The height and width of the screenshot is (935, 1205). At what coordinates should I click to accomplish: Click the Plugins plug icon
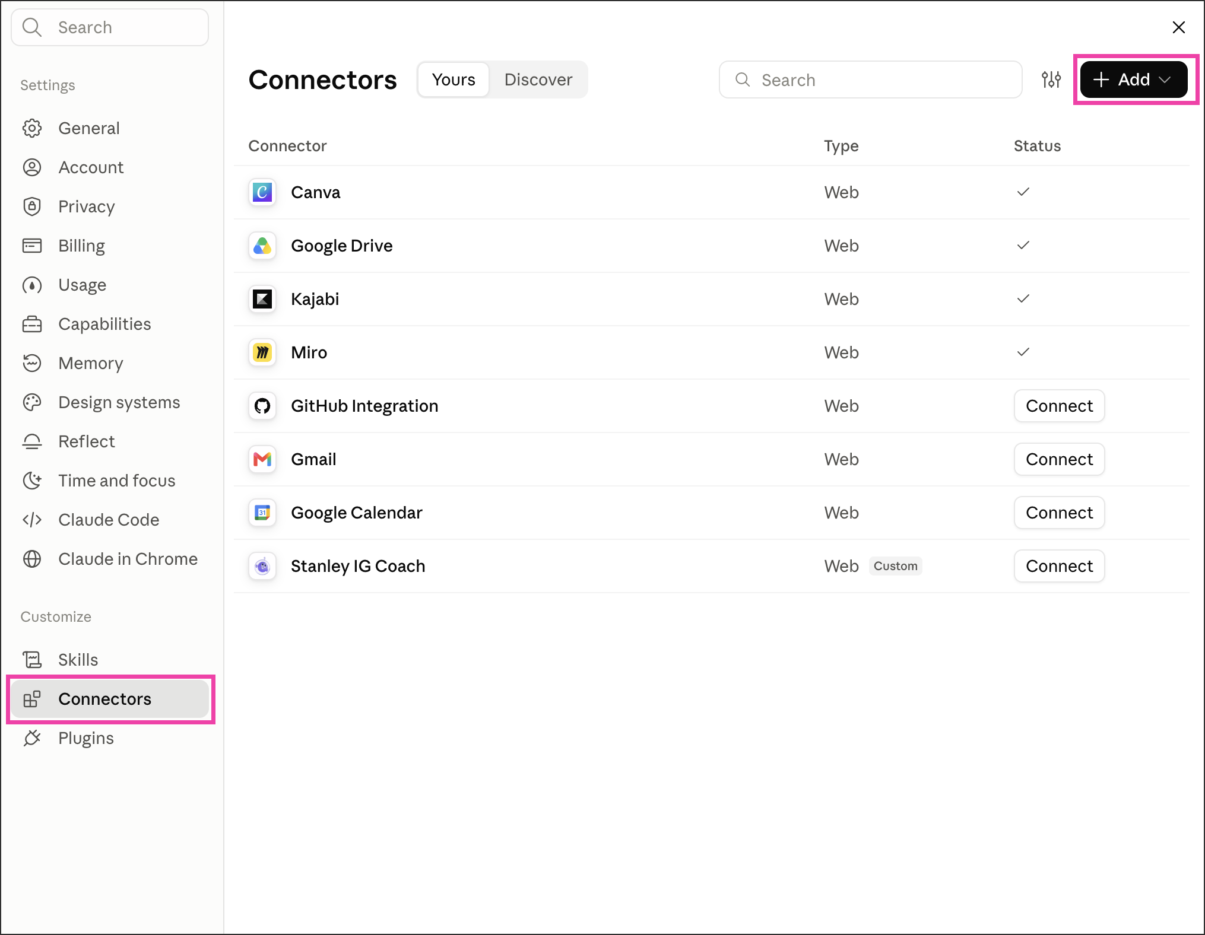[x=32, y=738]
